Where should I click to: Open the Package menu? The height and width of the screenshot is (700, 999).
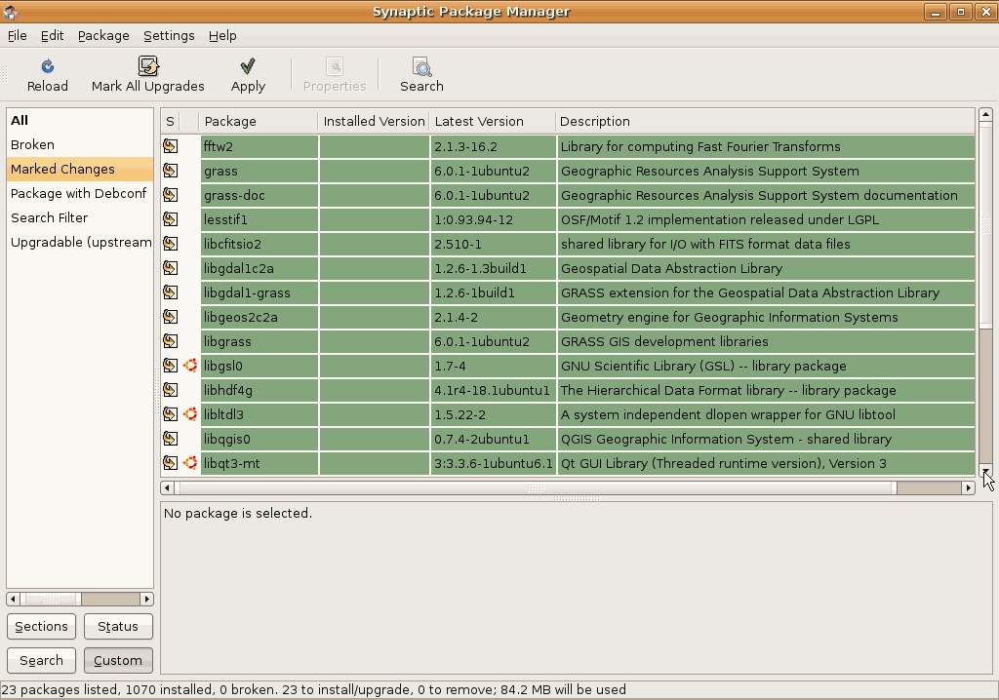click(103, 36)
